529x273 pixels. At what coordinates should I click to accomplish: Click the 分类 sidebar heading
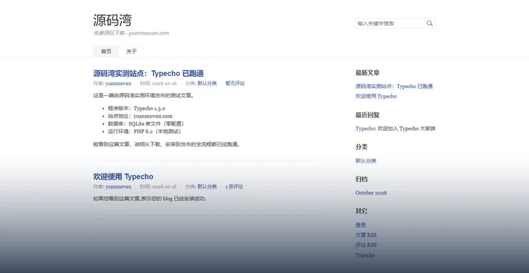pyautogui.click(x=361, y=147)
